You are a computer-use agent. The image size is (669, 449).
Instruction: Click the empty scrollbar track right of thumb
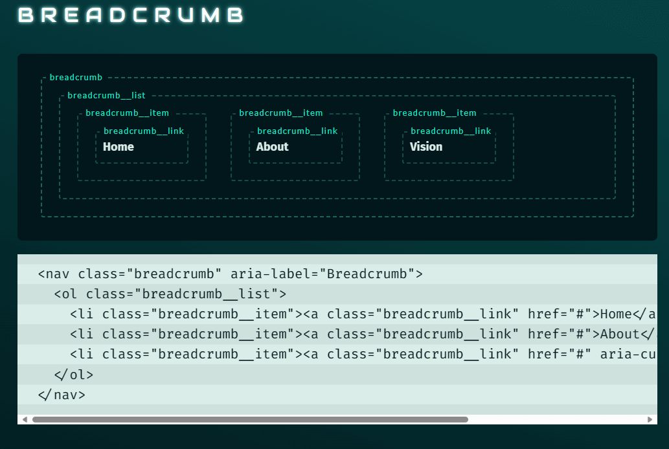pos(557,420)
